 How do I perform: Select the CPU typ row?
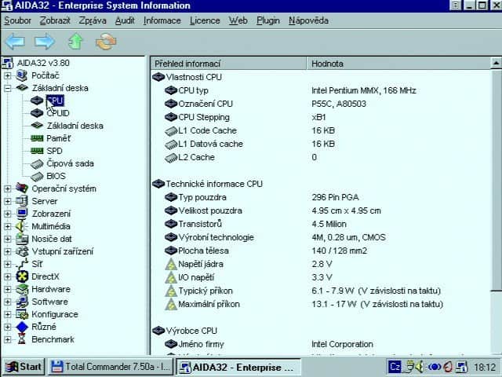coord(320,91)
